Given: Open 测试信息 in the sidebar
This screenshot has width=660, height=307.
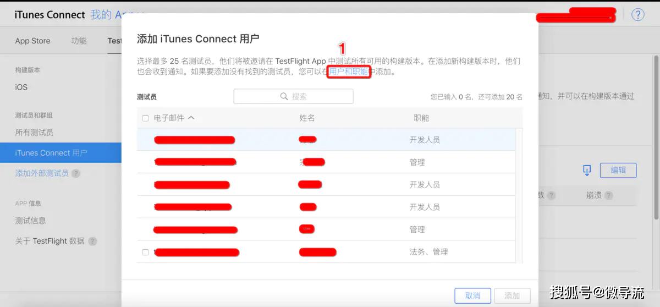Looking at the screenshot, I should (x=30, y=221).
